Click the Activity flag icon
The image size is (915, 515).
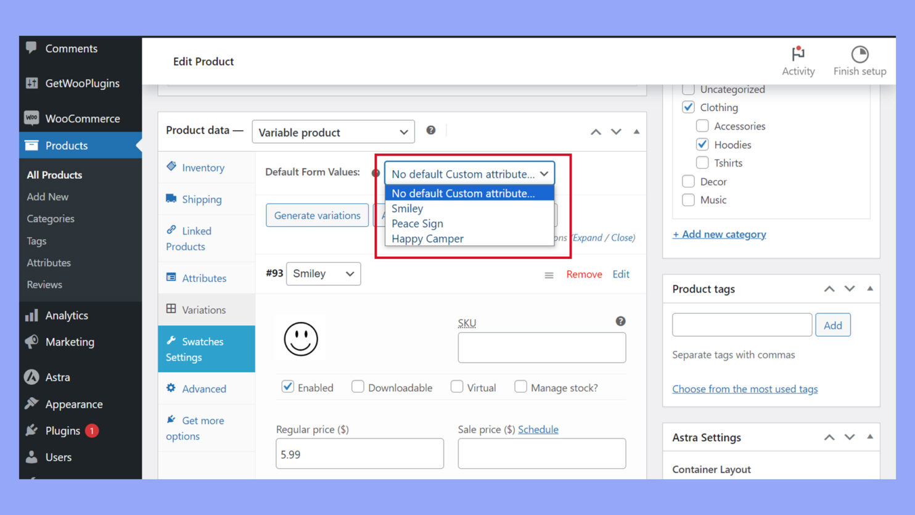tap(798, 55)
